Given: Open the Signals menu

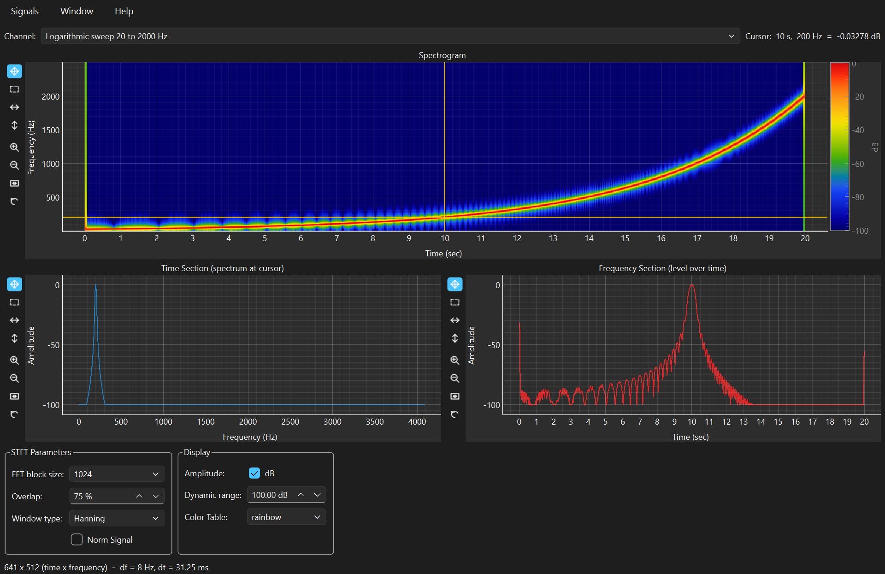Looking at the screenshot, I should tap(25, 11).
